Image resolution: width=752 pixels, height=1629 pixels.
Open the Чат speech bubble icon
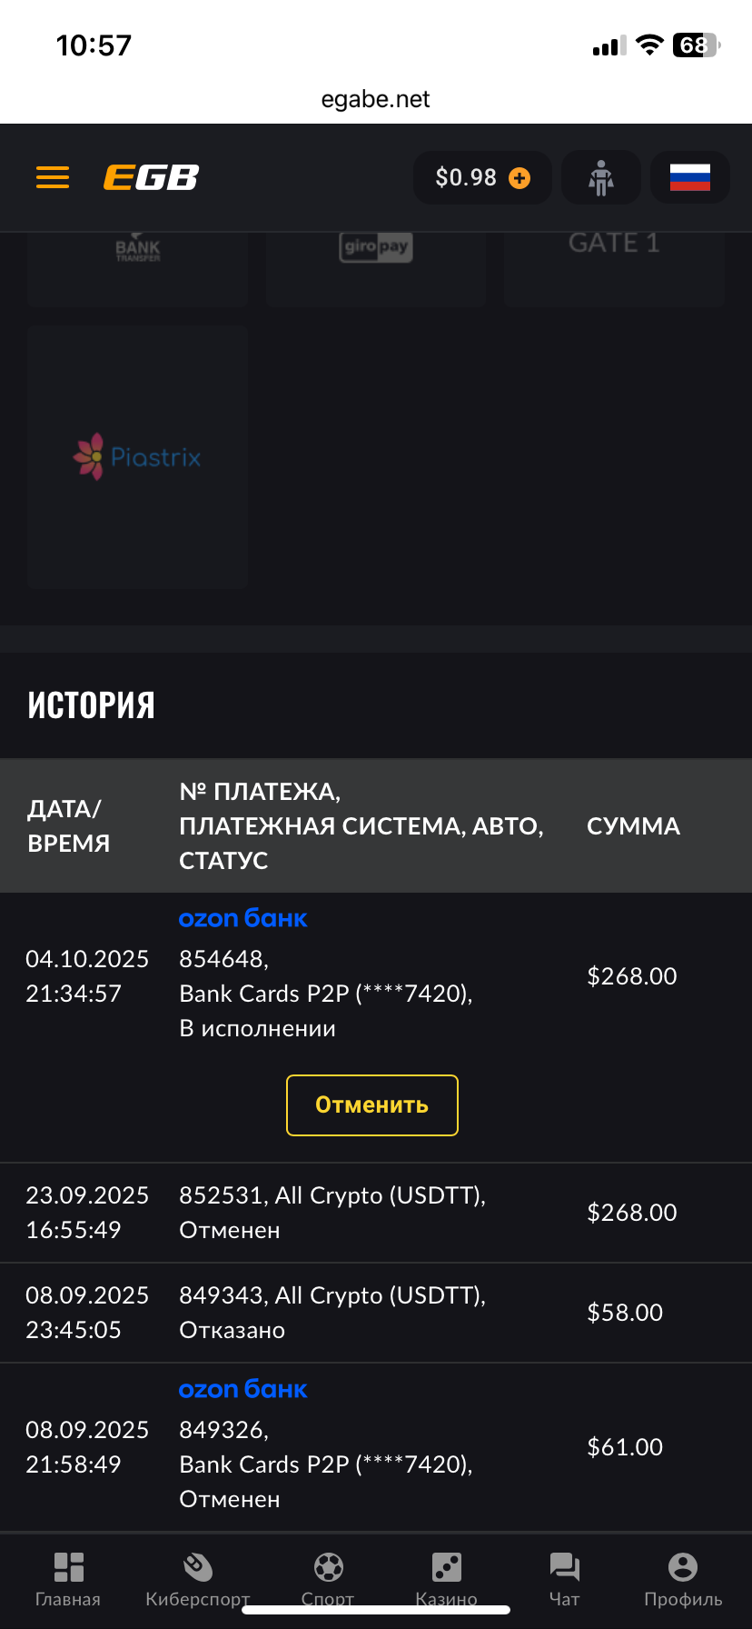pyautogui.click(x=564, y=1579)
